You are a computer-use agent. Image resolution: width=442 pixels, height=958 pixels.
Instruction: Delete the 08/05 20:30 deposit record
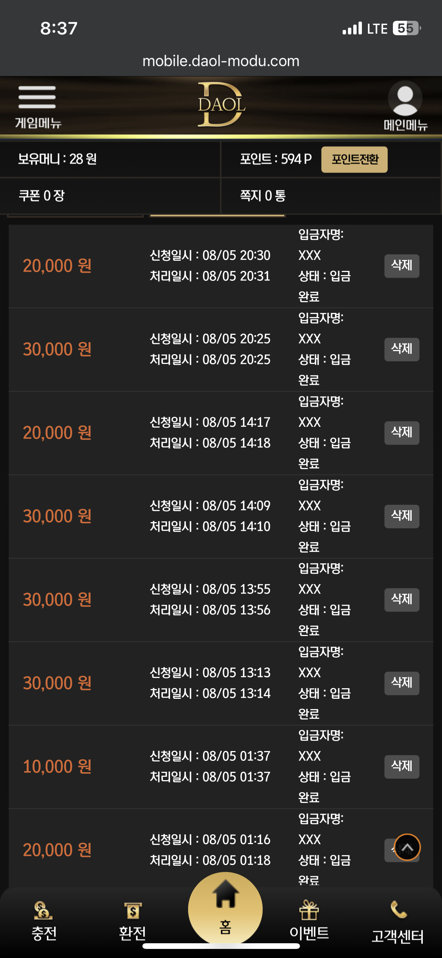tap(402, 266)
